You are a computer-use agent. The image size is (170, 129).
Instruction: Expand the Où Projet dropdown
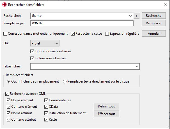point(57,43)
